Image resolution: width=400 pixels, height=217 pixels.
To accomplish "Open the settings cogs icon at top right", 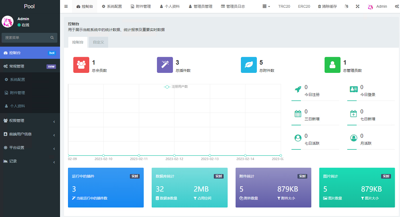I will pyautogui.click(x=397, y=6).
